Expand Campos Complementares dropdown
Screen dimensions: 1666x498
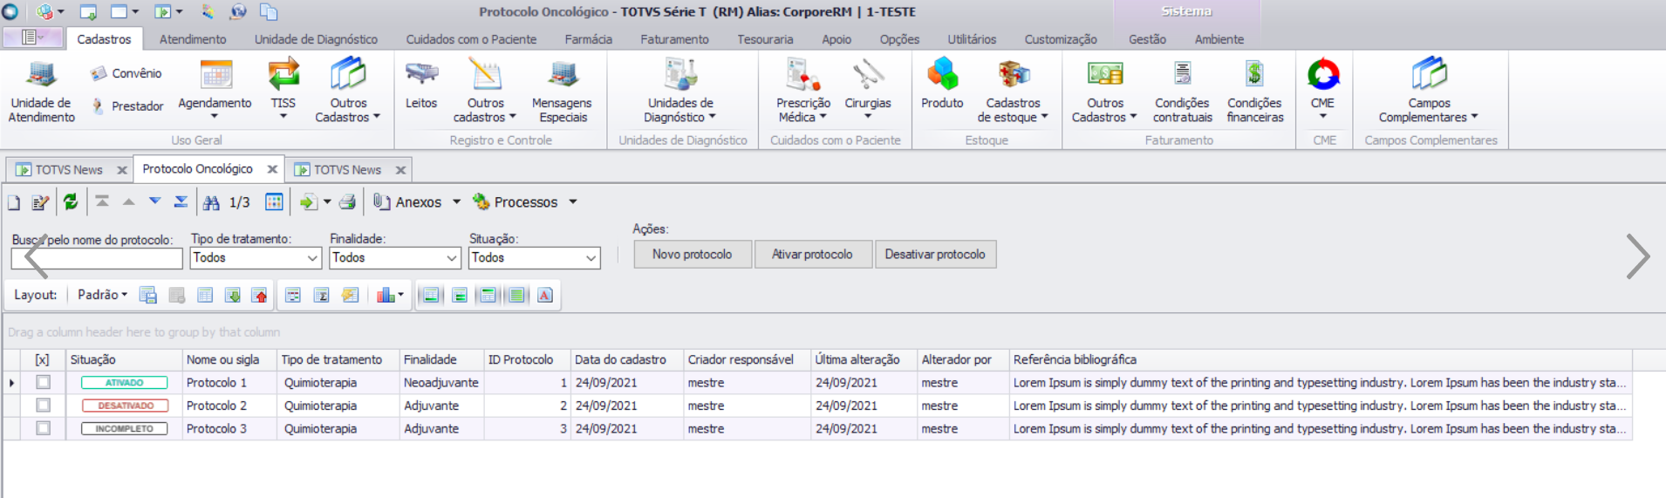tap(1474, 117)
